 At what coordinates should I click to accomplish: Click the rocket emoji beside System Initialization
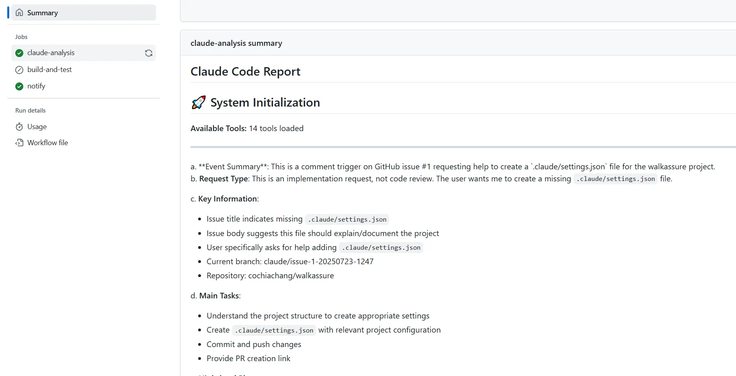click(199, 103)
